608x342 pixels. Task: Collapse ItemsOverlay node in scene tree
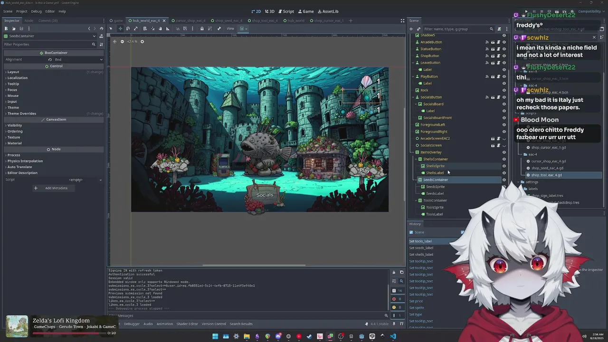click(x=413, y=152)
